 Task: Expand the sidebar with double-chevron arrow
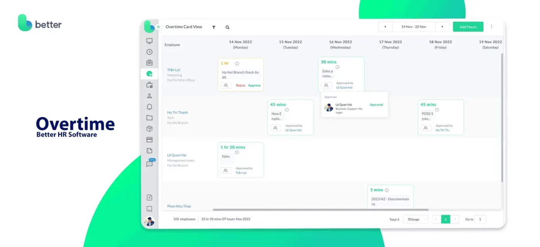(158, 27)
